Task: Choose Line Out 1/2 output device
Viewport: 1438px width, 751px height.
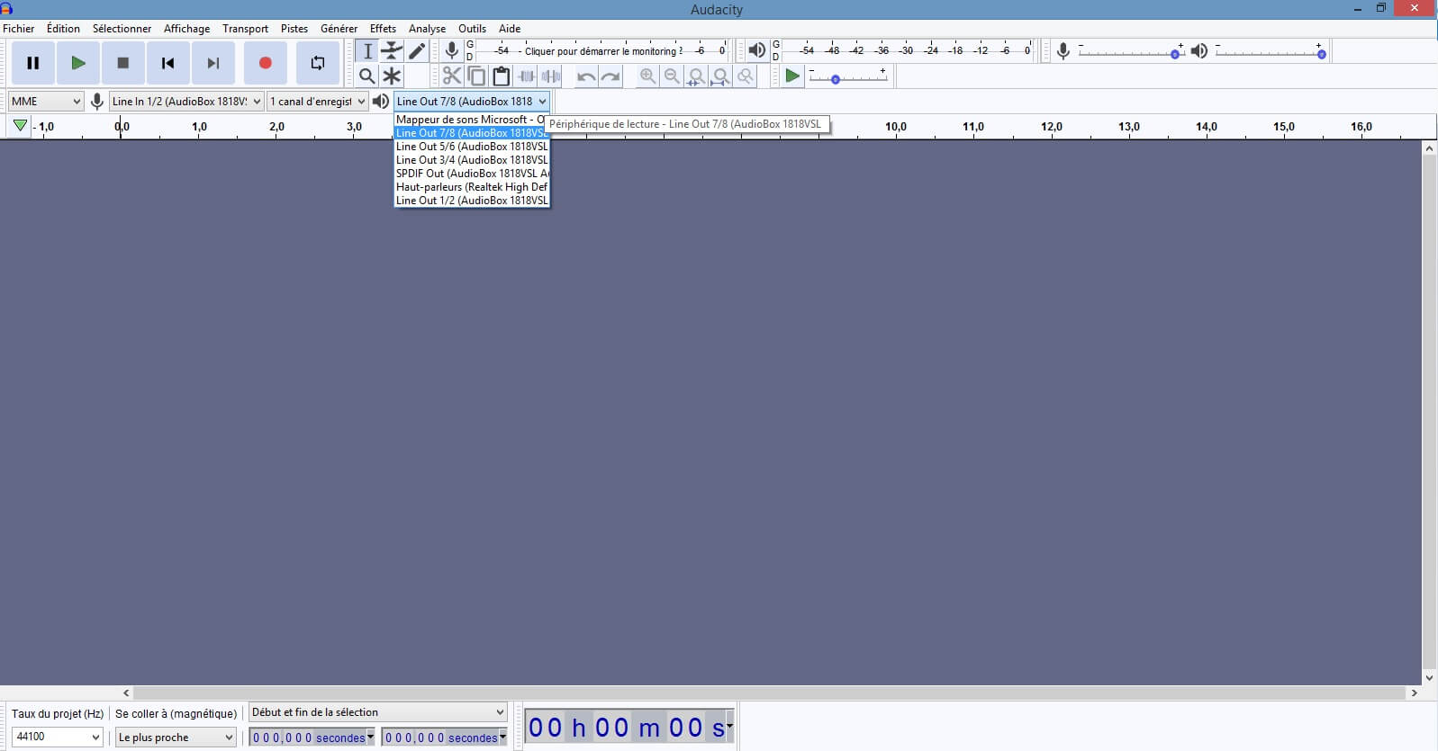Action: point(472,201)
